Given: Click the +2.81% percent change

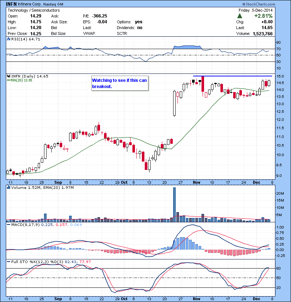Looking at the screenshot, I should coord(263,16).
